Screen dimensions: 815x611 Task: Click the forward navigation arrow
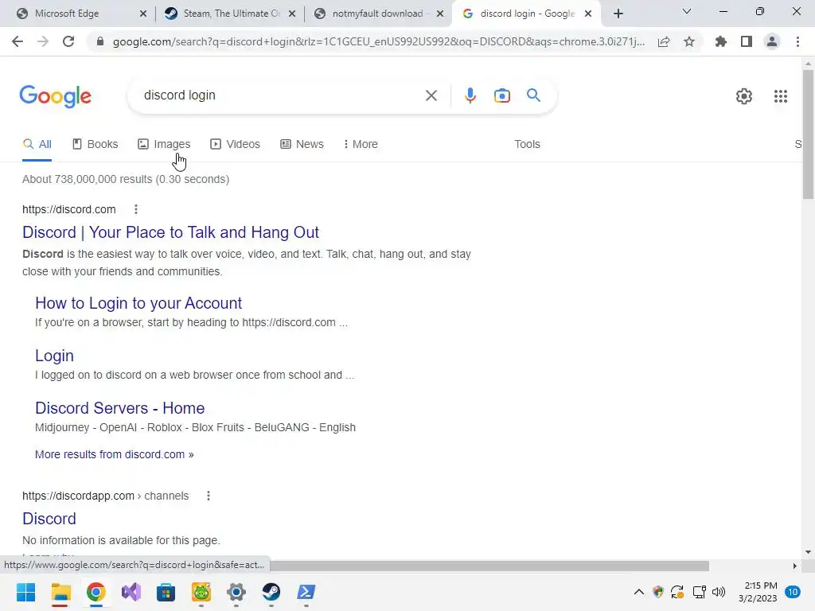(43, 41)
